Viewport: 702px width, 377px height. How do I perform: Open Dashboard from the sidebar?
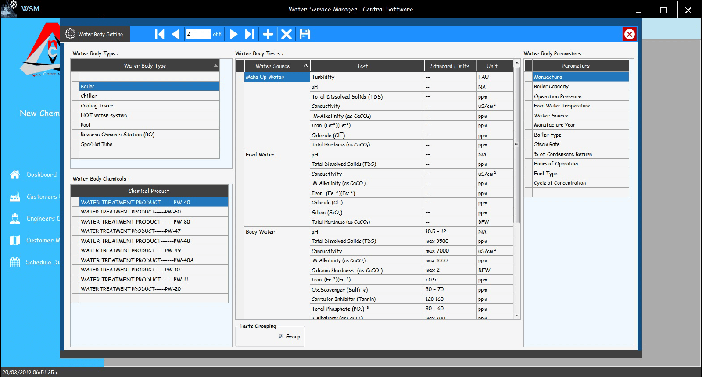point(41,174)
